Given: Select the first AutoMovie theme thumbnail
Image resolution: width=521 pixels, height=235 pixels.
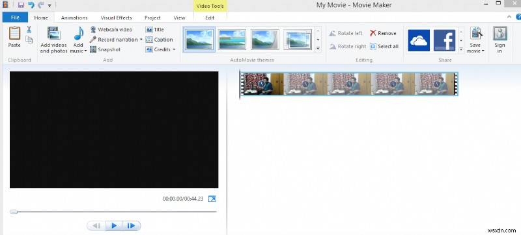Looking at the screenshot, I should 199,40.
